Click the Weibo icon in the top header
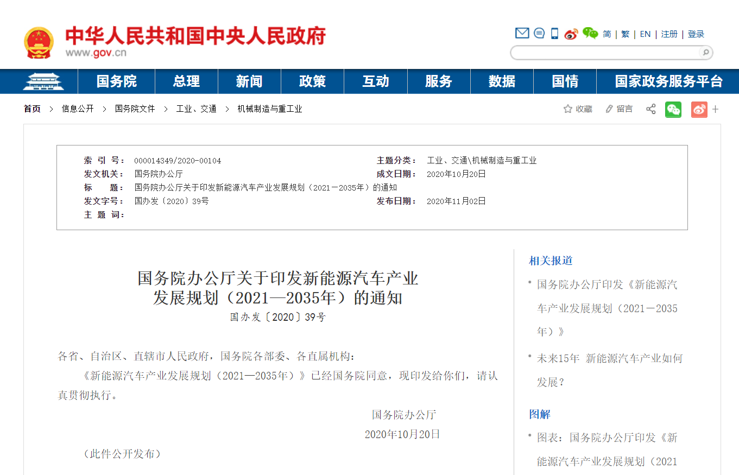The image size is (739, 475). [571, 33]
